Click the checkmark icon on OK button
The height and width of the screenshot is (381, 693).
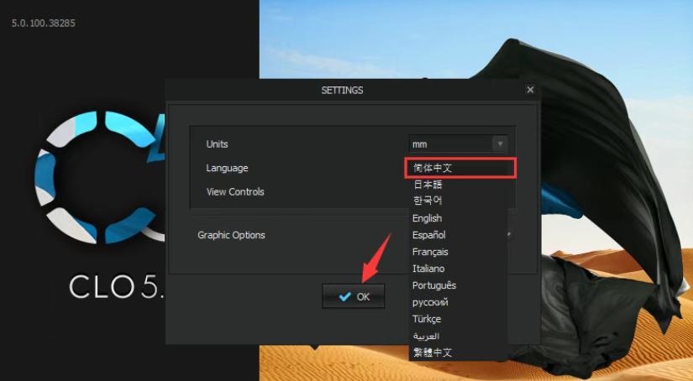click(x=344, y=296)
